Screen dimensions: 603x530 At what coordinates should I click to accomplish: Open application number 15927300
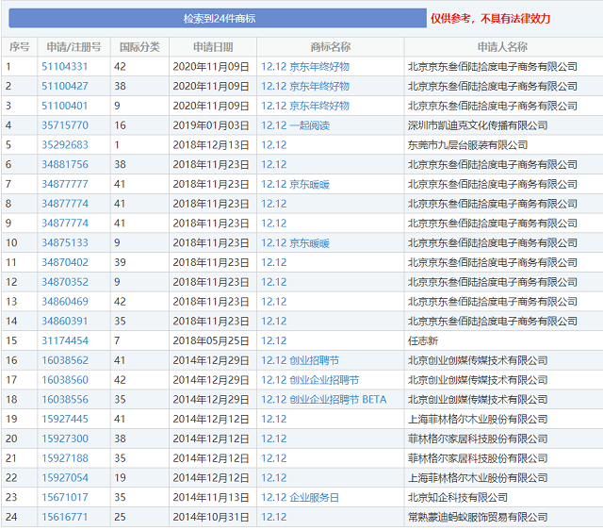65,439
